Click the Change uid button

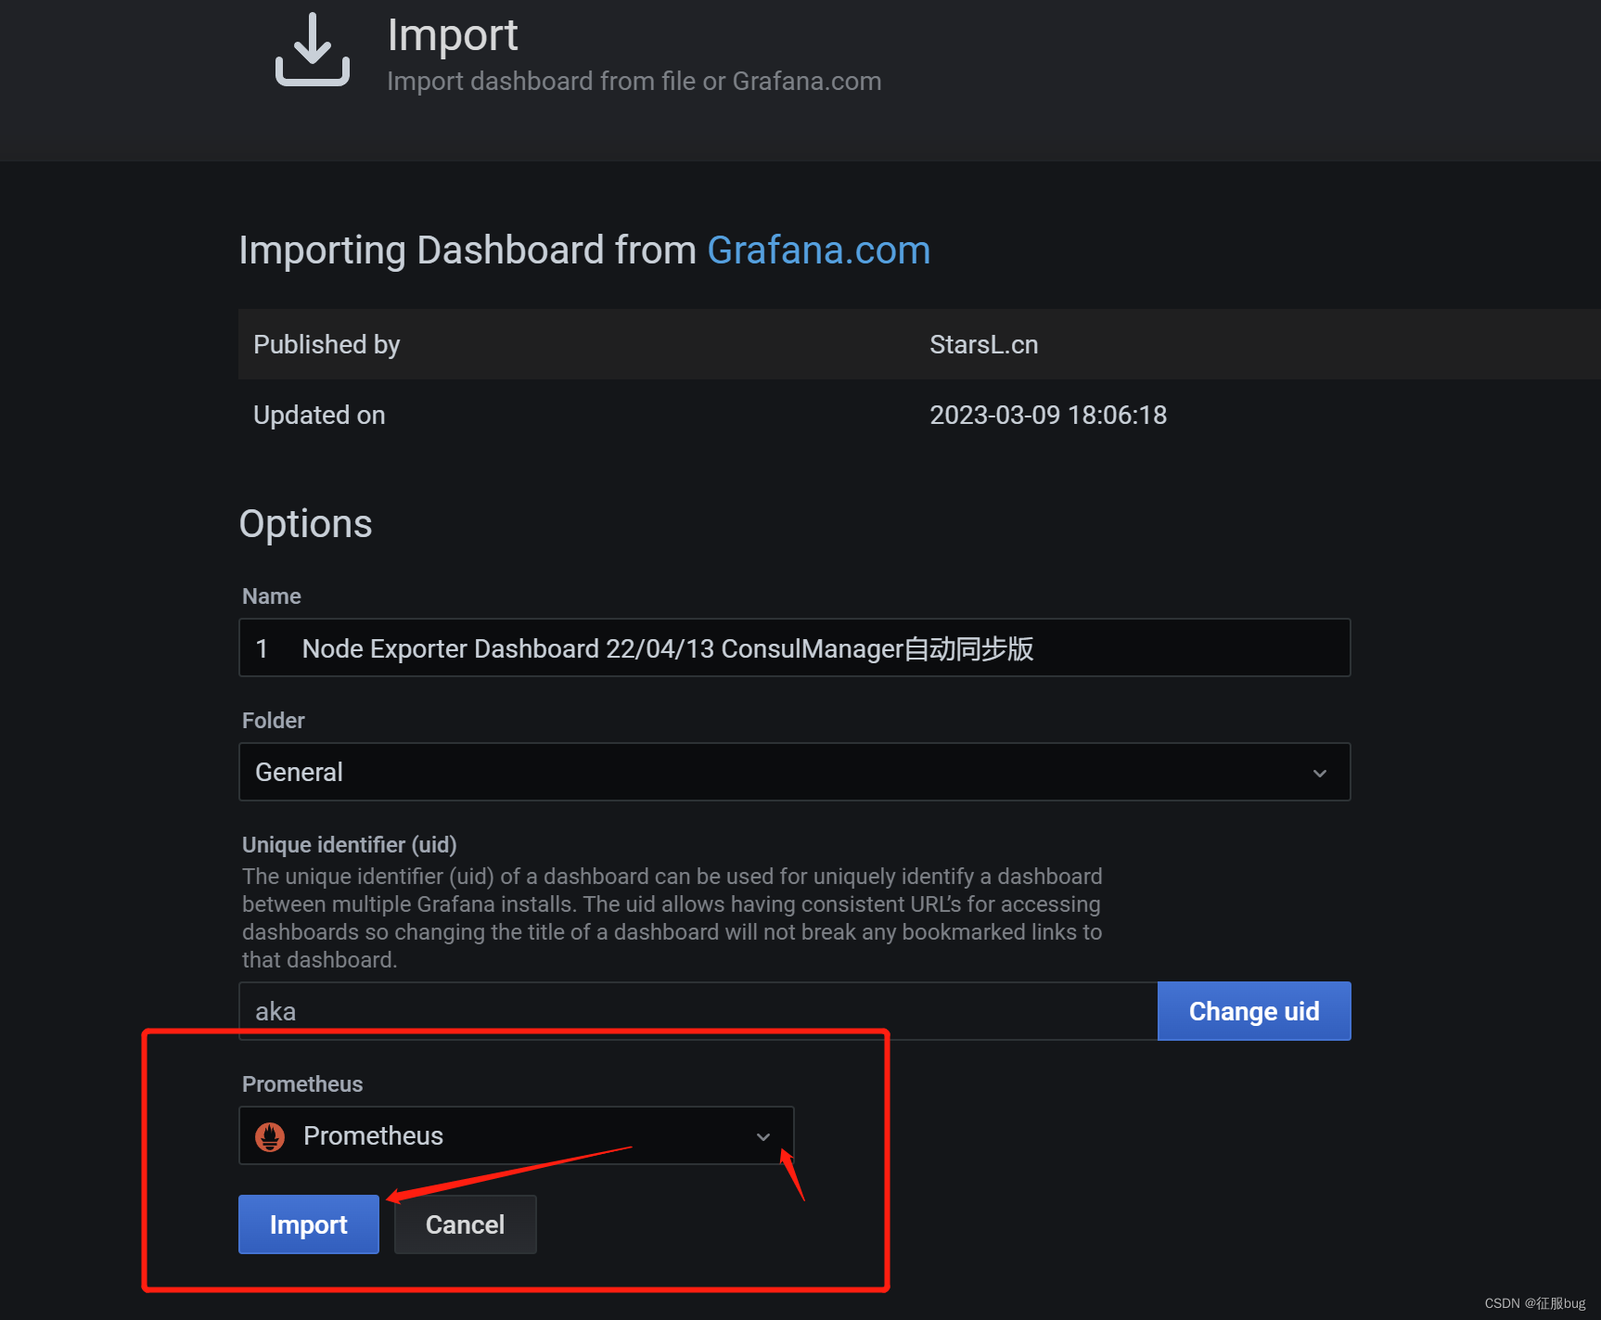(1254, 1011)
